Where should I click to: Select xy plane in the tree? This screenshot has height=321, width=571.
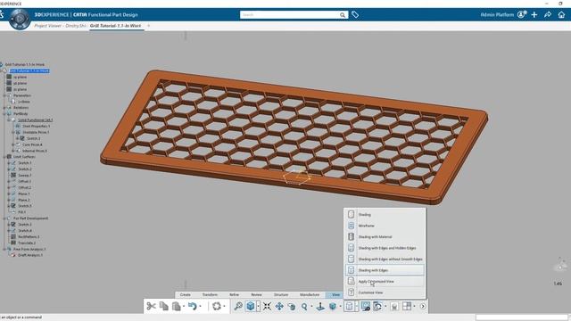click(20, 78)
